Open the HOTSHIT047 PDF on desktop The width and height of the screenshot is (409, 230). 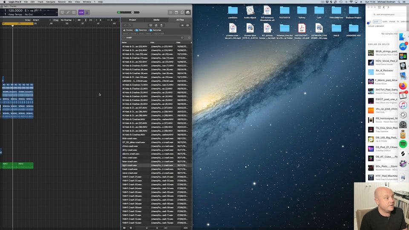click(x=302, y=31)
